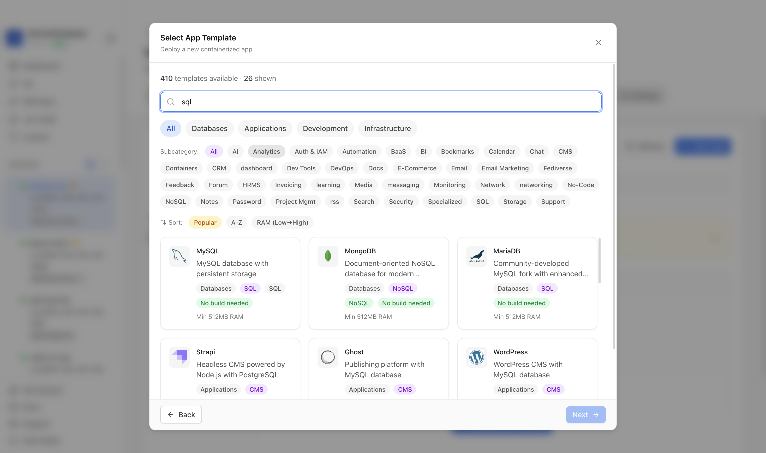The height and width of the screenshot is (453, 766).
Task: Filter by the Containers subcategory
Action: click(181, 168)
